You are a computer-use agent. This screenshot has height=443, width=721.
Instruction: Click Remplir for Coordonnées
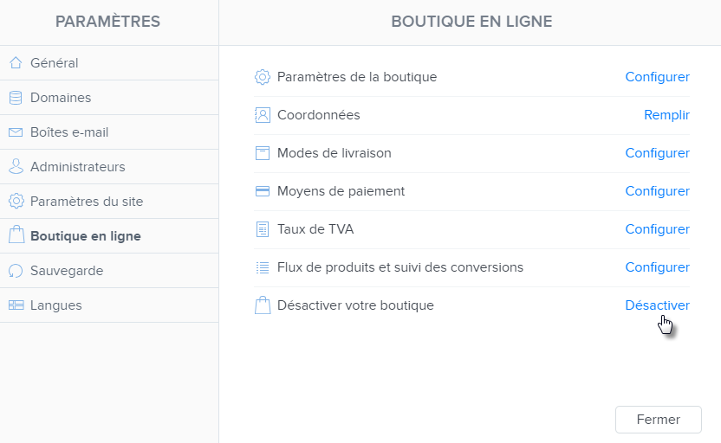666,115
